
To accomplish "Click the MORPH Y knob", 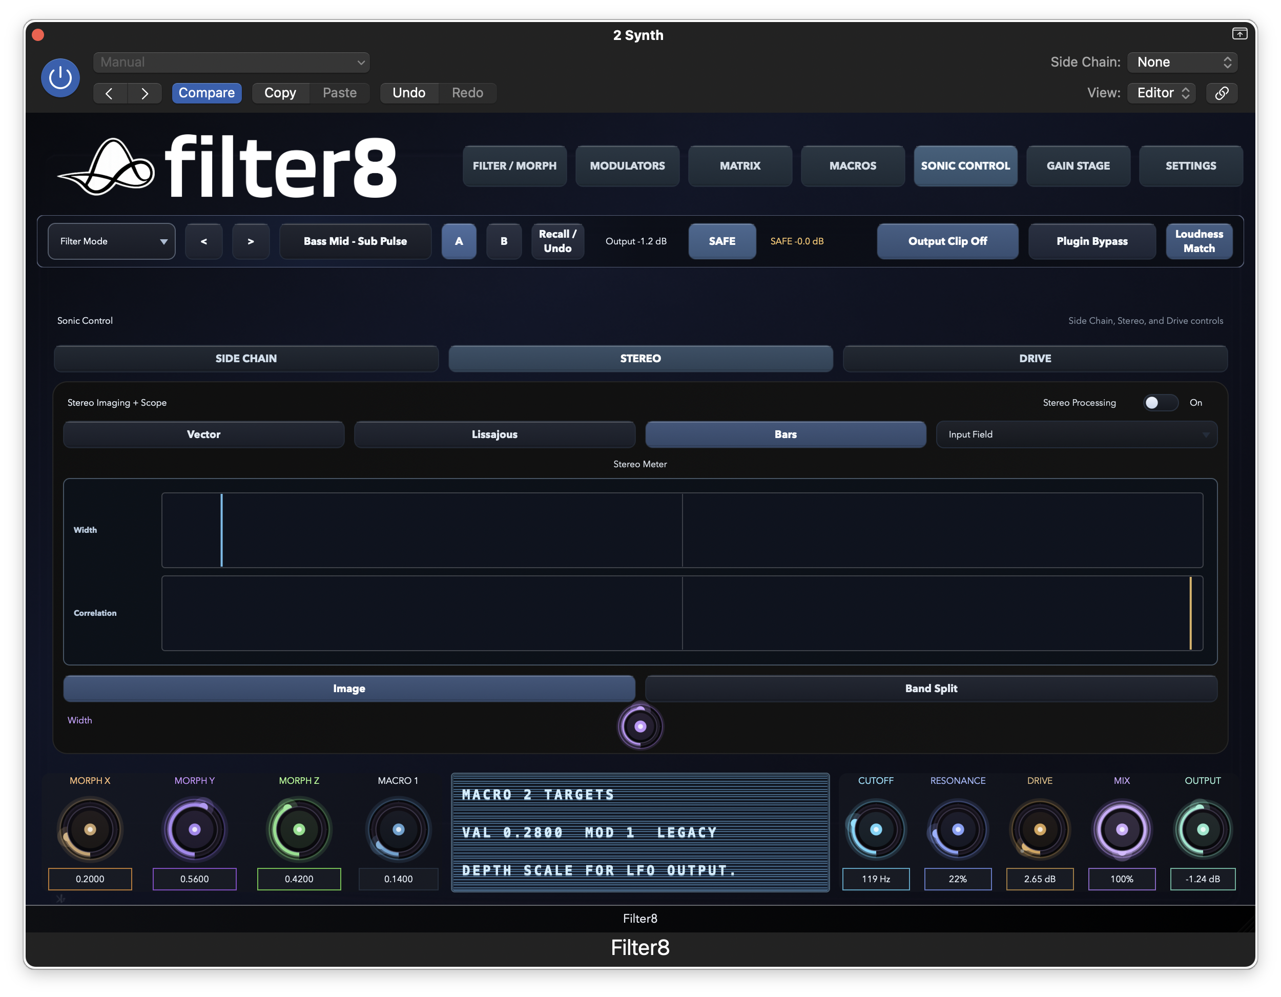I will point(195,829).
